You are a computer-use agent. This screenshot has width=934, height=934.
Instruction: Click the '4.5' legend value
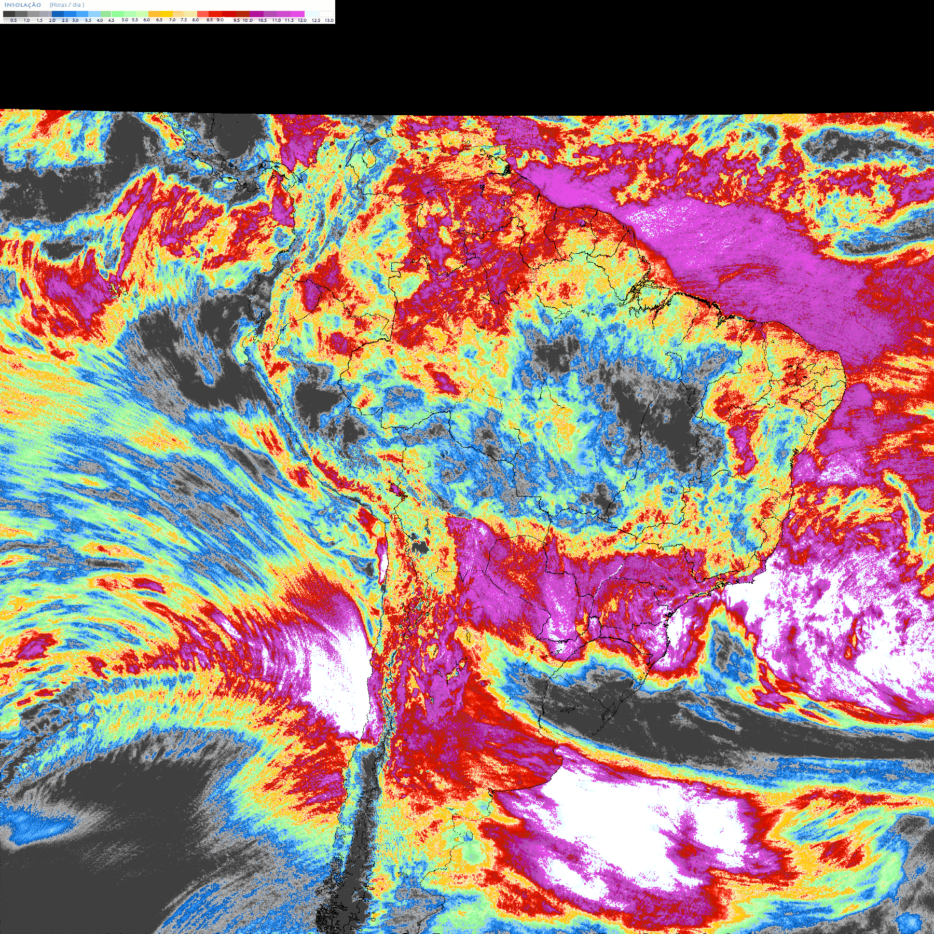[111, 20]
